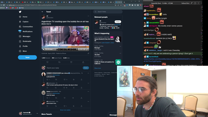Expand the tweet video to fullscreen
The width and height of the screenshot is (208, 117).
(87, 49)
